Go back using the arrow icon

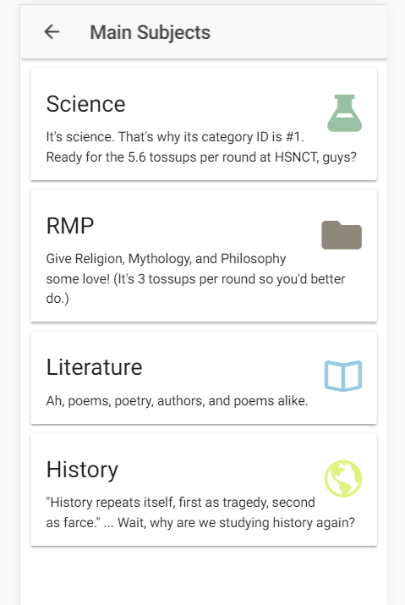pos(52,32)
